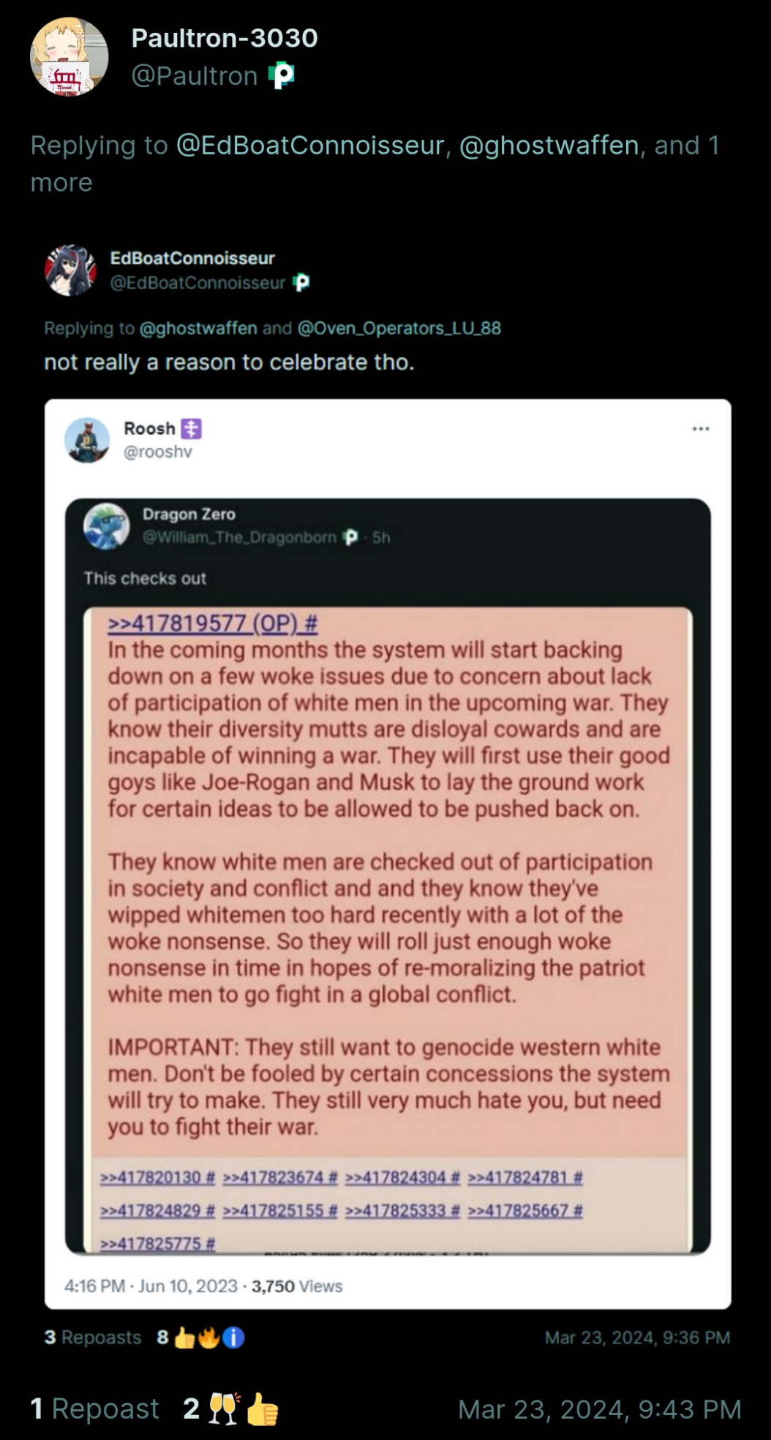The image size is (771, 1440).
Task: Click the blue info reaction on quoted post
Action: (x=233, y=1338)
